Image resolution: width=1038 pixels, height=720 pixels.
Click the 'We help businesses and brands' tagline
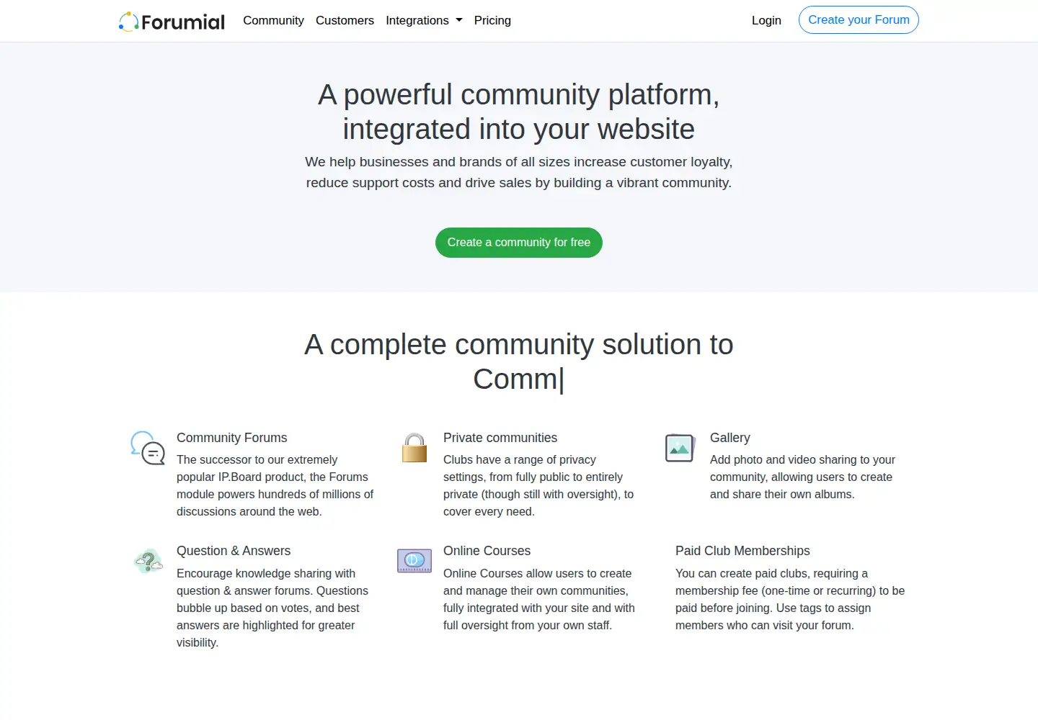[x=519, y=172]
